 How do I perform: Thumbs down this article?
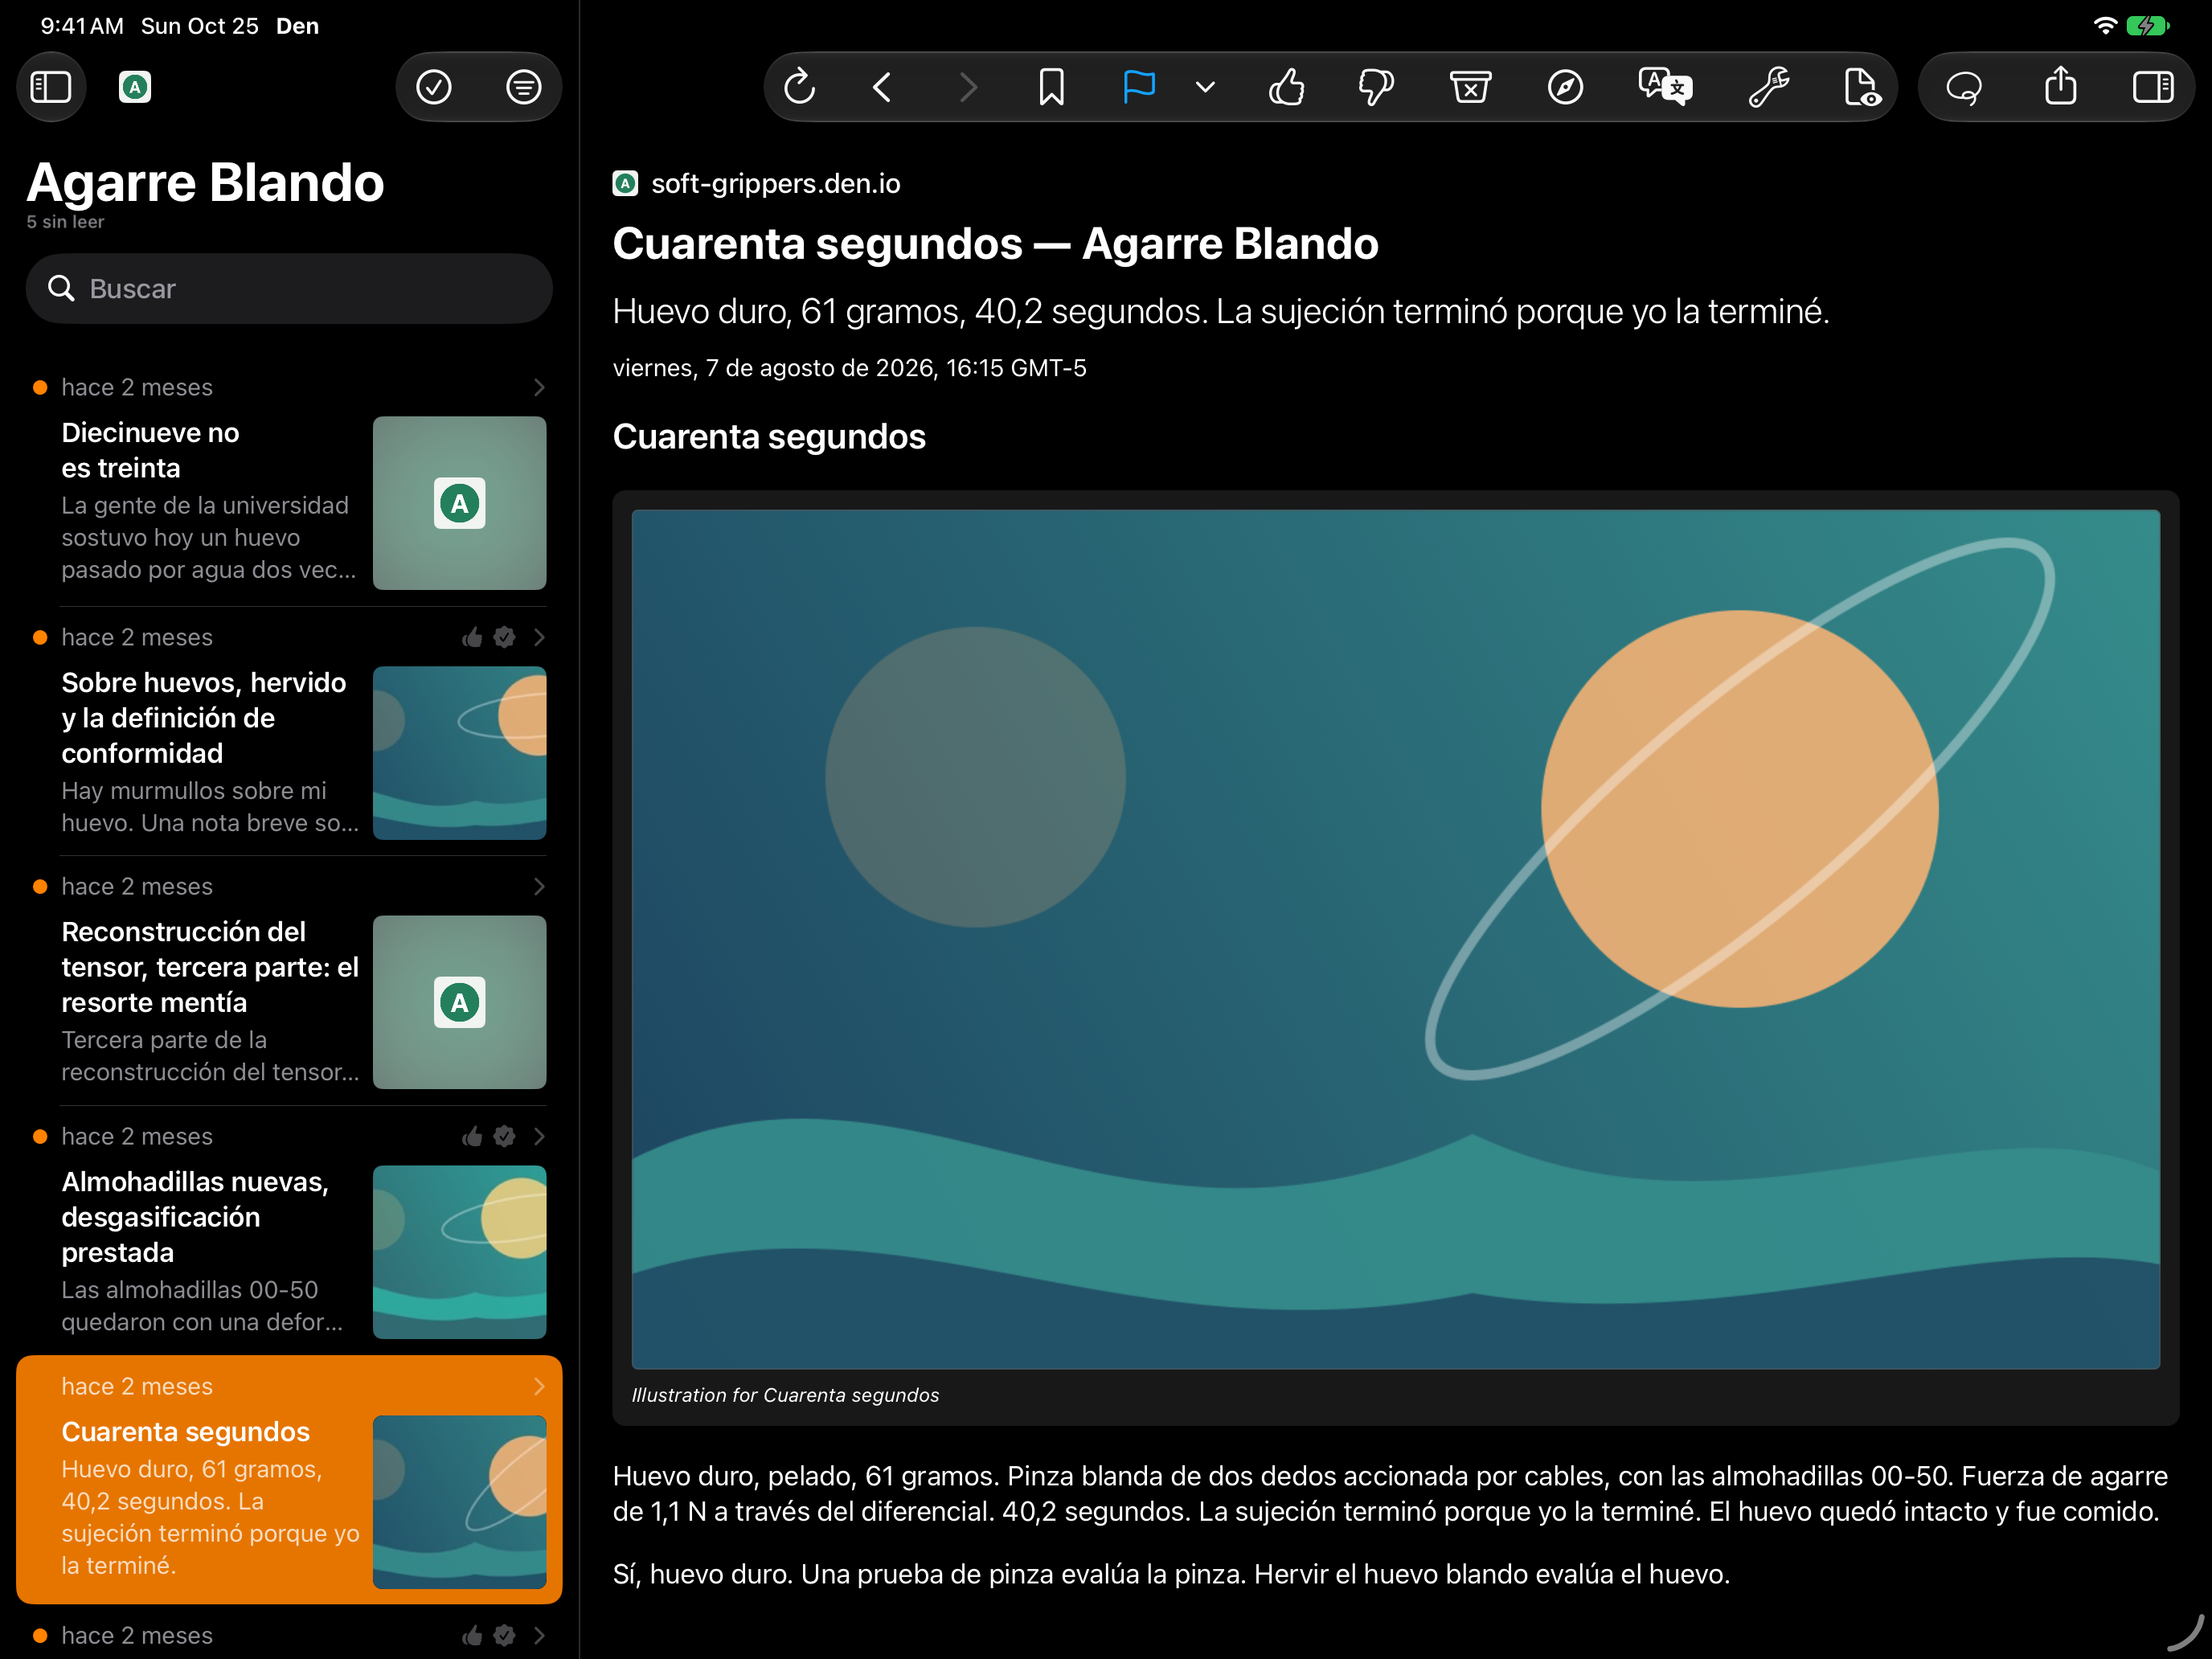pyautogui.click(x=1376, y=87)
